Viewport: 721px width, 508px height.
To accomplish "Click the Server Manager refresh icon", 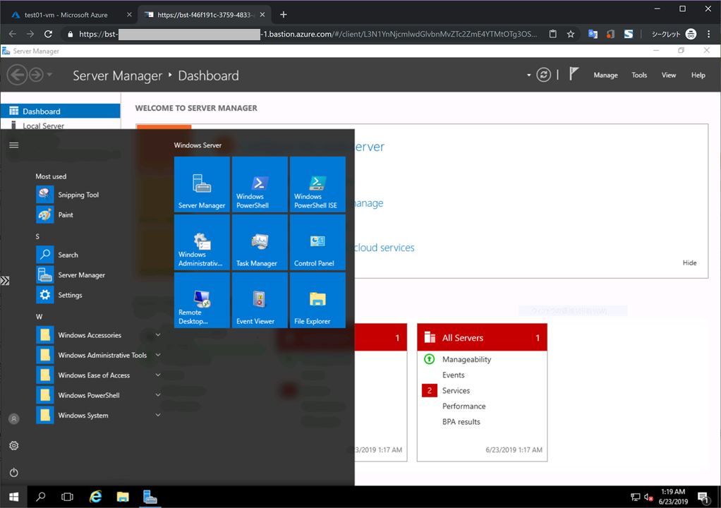I will 543,75.
